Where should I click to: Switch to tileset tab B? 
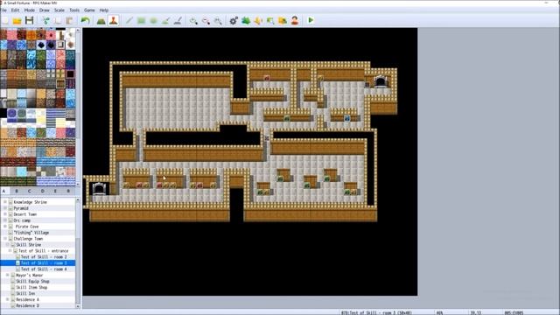click(x=17, y=191)
